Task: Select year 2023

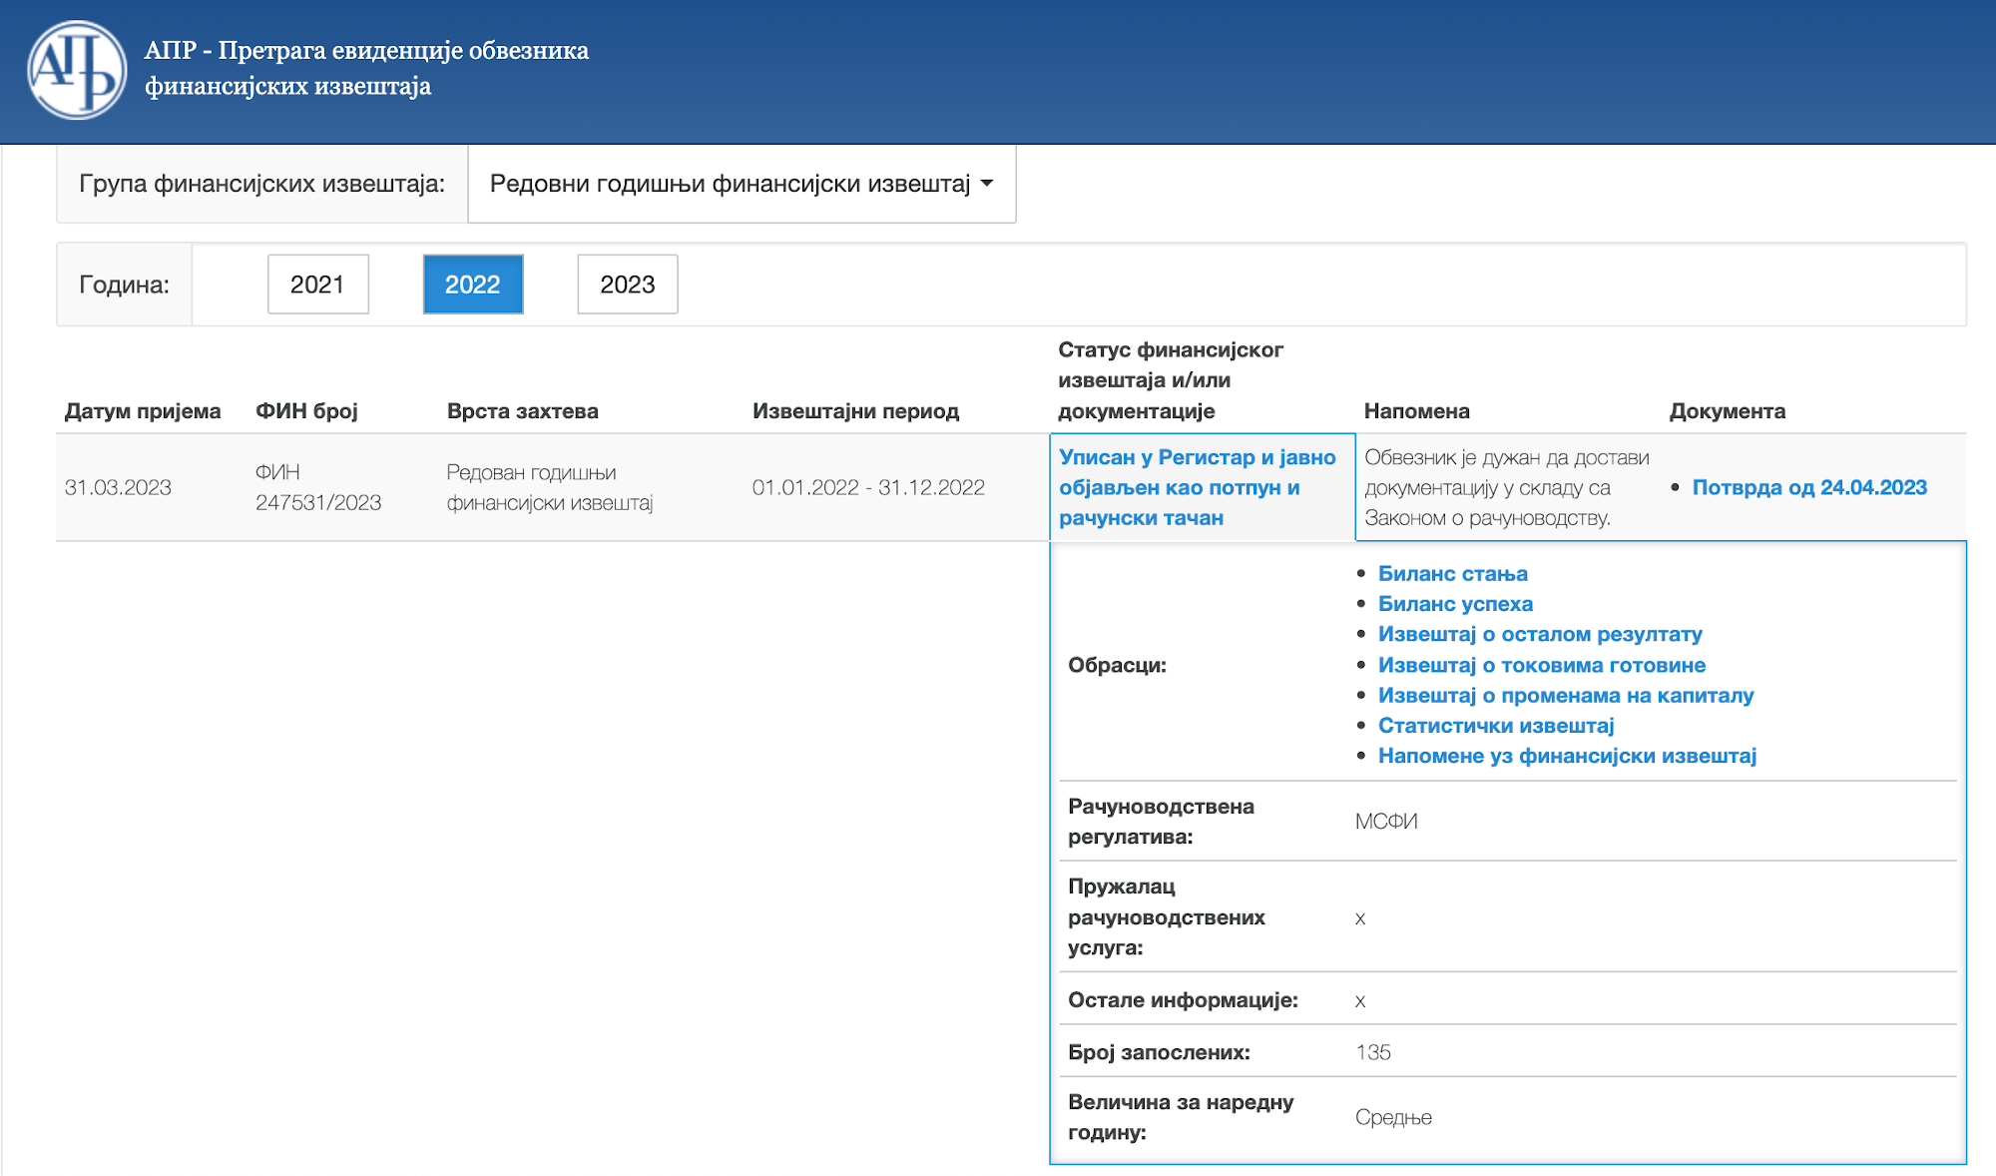Action: (x=627, y=284)
